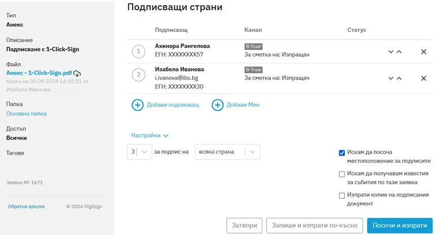Select name Изабела Иванова
This screenshot has width=436, height=235.
click(179, 69)
